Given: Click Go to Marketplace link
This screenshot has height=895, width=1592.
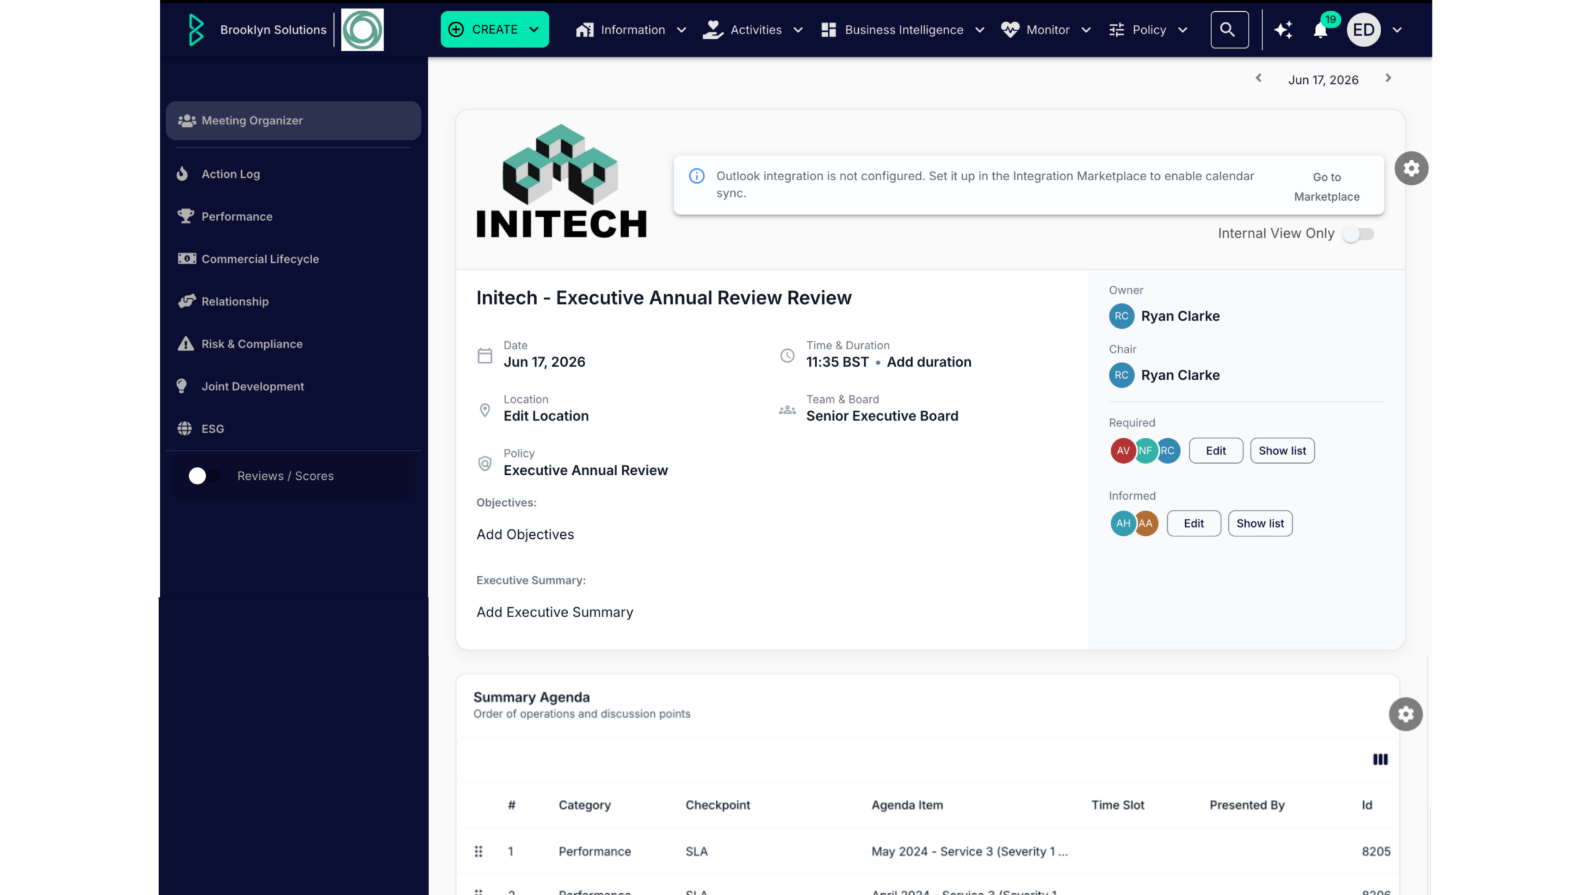Looking at the screenshot, I should [x=1326, y=186].
